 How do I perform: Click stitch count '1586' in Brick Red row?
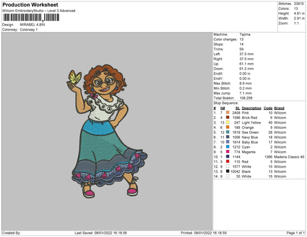click(236, 117)
